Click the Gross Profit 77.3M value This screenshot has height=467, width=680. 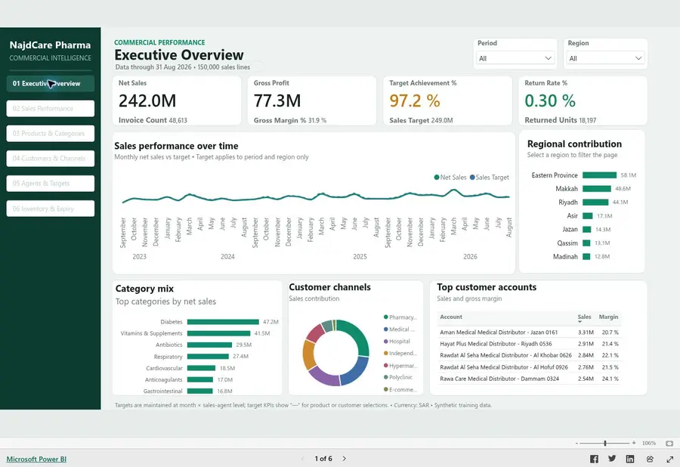[277, 101]
